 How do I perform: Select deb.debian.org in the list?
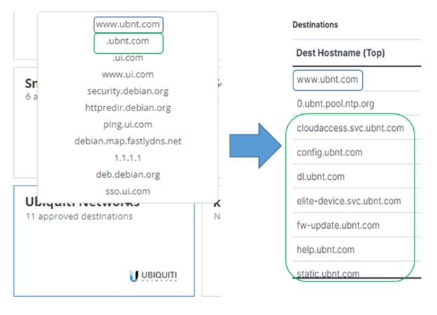(128, 174)
